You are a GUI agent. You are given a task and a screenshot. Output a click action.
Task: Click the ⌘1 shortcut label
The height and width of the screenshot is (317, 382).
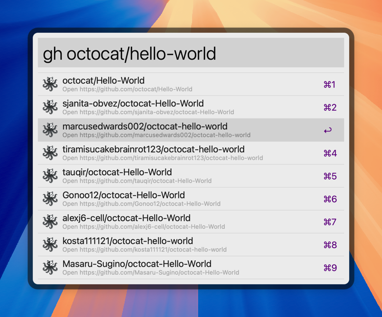tap(329, 85)
